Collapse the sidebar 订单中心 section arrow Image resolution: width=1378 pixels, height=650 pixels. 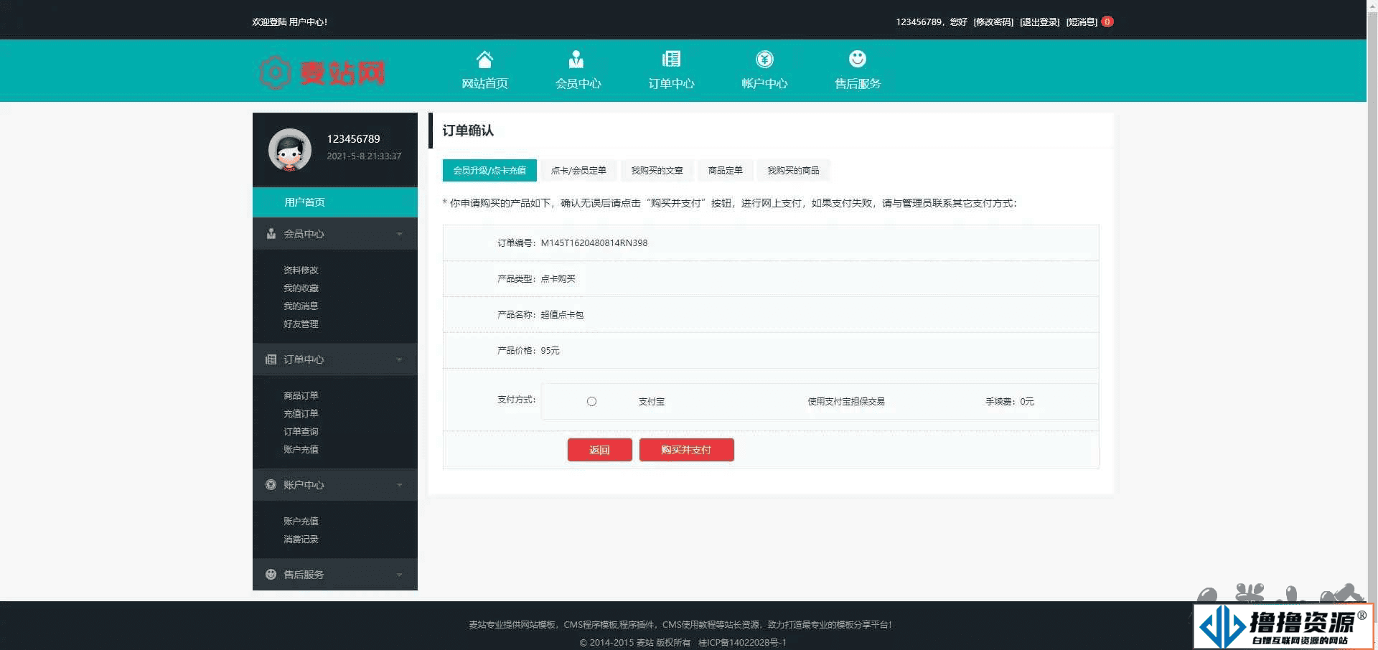[x=400, y=359]
